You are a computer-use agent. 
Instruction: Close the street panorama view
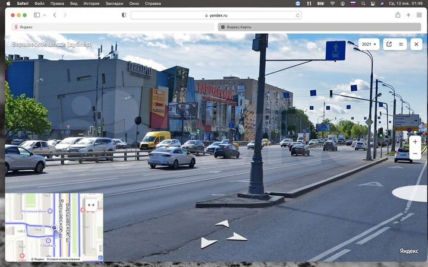416,44
